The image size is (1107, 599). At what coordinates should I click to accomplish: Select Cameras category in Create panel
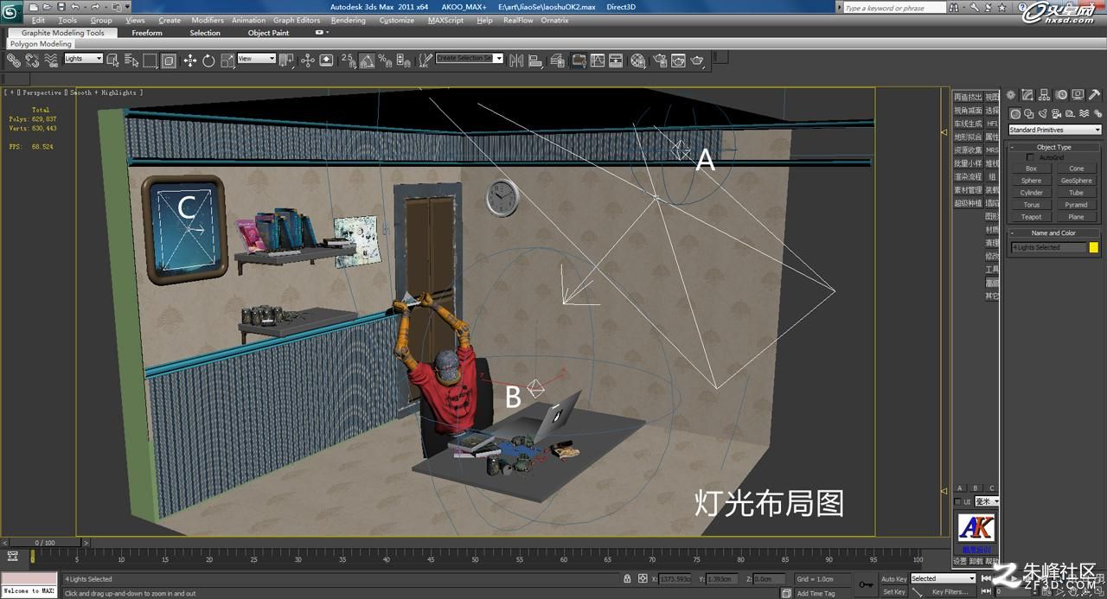click(x=1055, y=113)
